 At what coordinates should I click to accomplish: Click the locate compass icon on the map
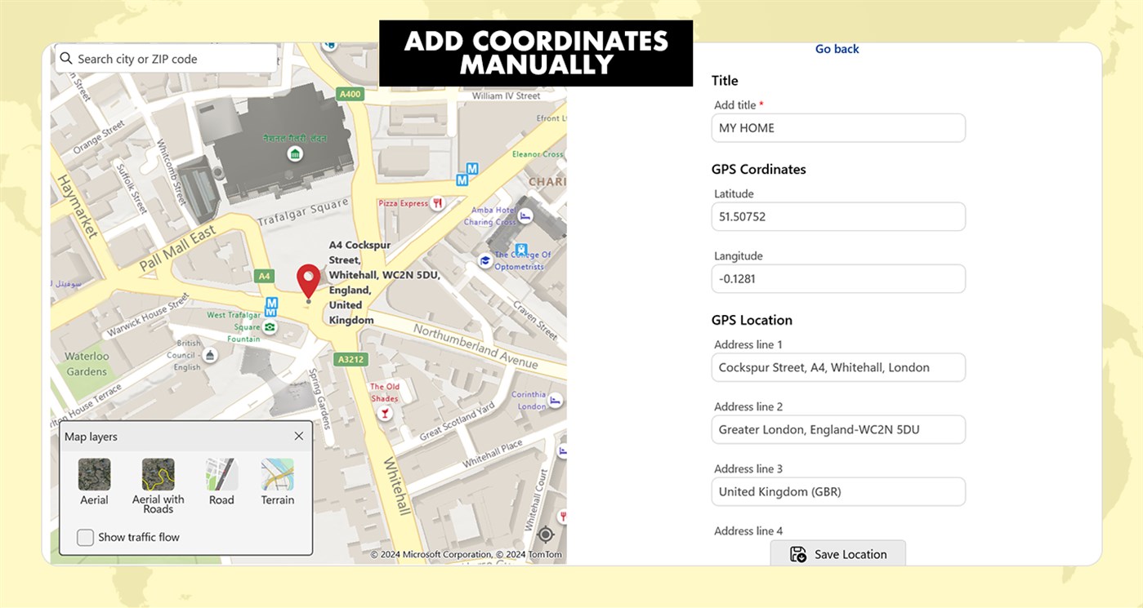(x=546, y=535)
